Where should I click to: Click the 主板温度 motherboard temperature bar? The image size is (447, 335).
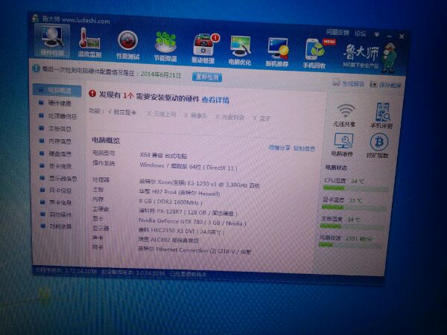click(x=352, y=227)
